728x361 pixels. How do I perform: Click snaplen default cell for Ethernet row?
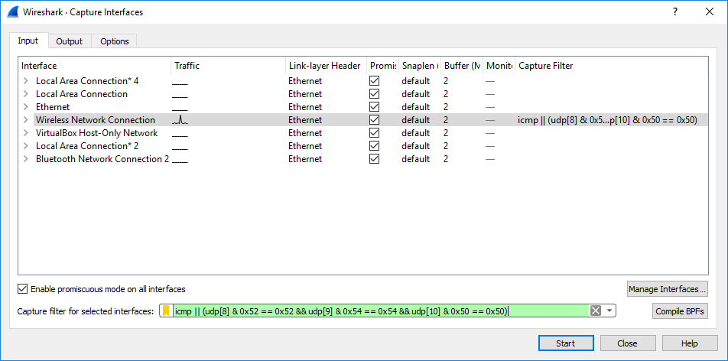[415, 107]
